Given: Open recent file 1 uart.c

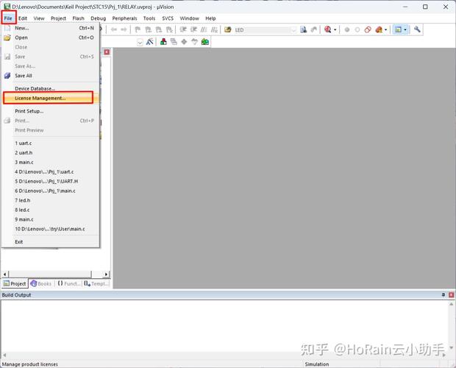Looking at the screenshot, I should click(51, 143).
